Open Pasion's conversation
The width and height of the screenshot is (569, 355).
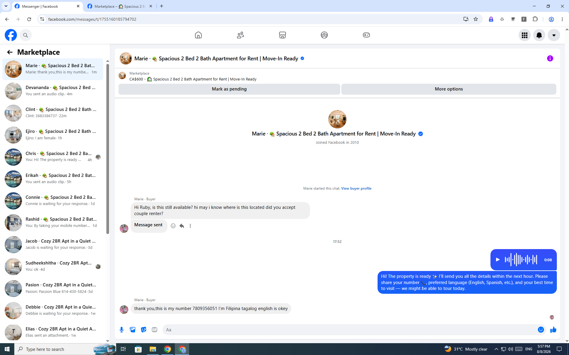tap(53, 288)
